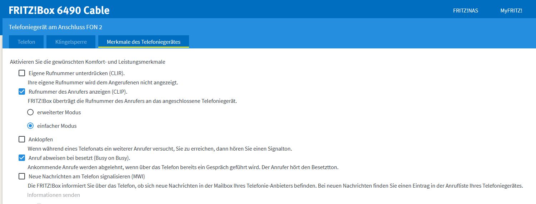The width and height of the screenshot is (536, 204).
Task: Enable Eigene Rufnummer unterdrücken (CLIR) checkbox
Action: [22, 73]
